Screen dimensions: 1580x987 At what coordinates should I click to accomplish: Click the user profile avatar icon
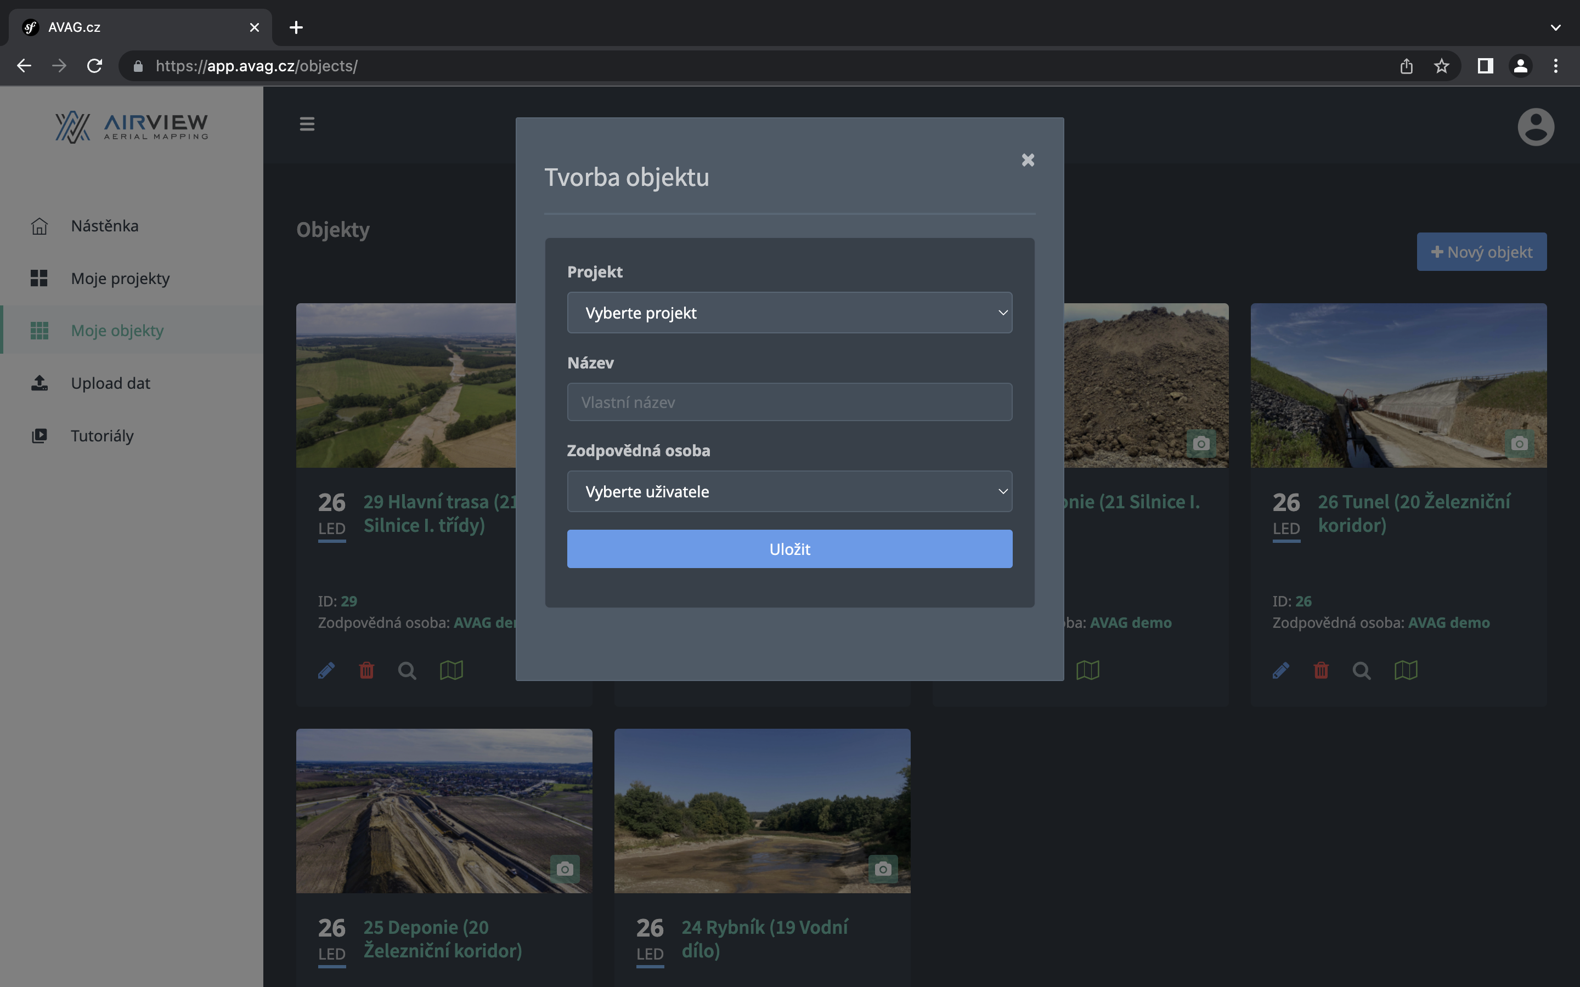coord(1535,127)
